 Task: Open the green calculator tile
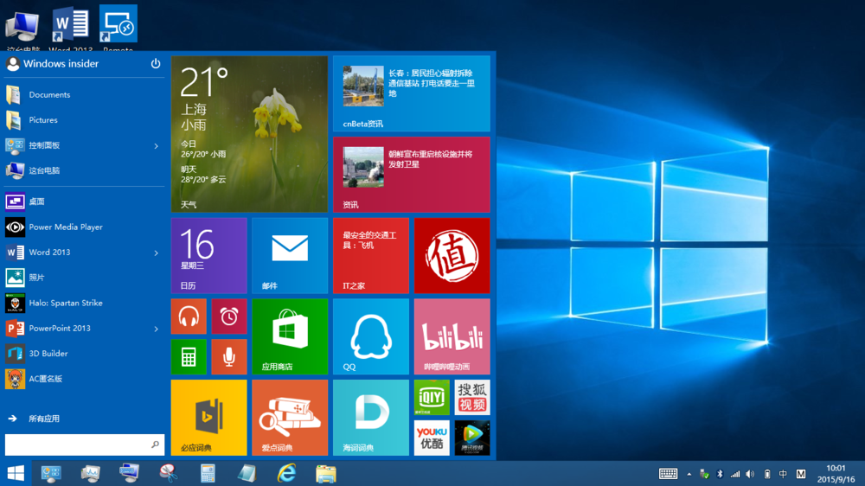pyautogui.click(x=189, y=357)
